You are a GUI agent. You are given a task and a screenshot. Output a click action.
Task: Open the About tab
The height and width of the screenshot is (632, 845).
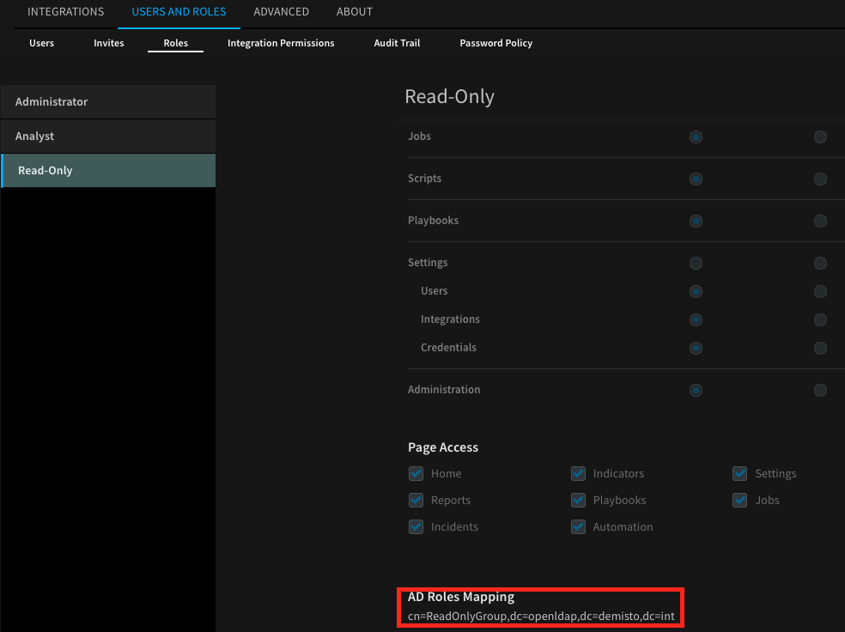[x=354, y=12]
